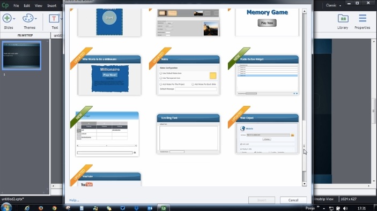Click the dialog scrollbar down arrow
The image size is (377, 211).
coord(305,184)
